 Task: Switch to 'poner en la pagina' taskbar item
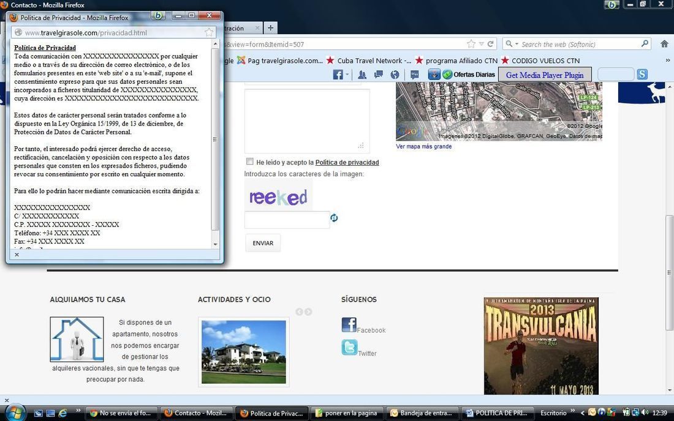pyautogui.click(x=347, y=413)
